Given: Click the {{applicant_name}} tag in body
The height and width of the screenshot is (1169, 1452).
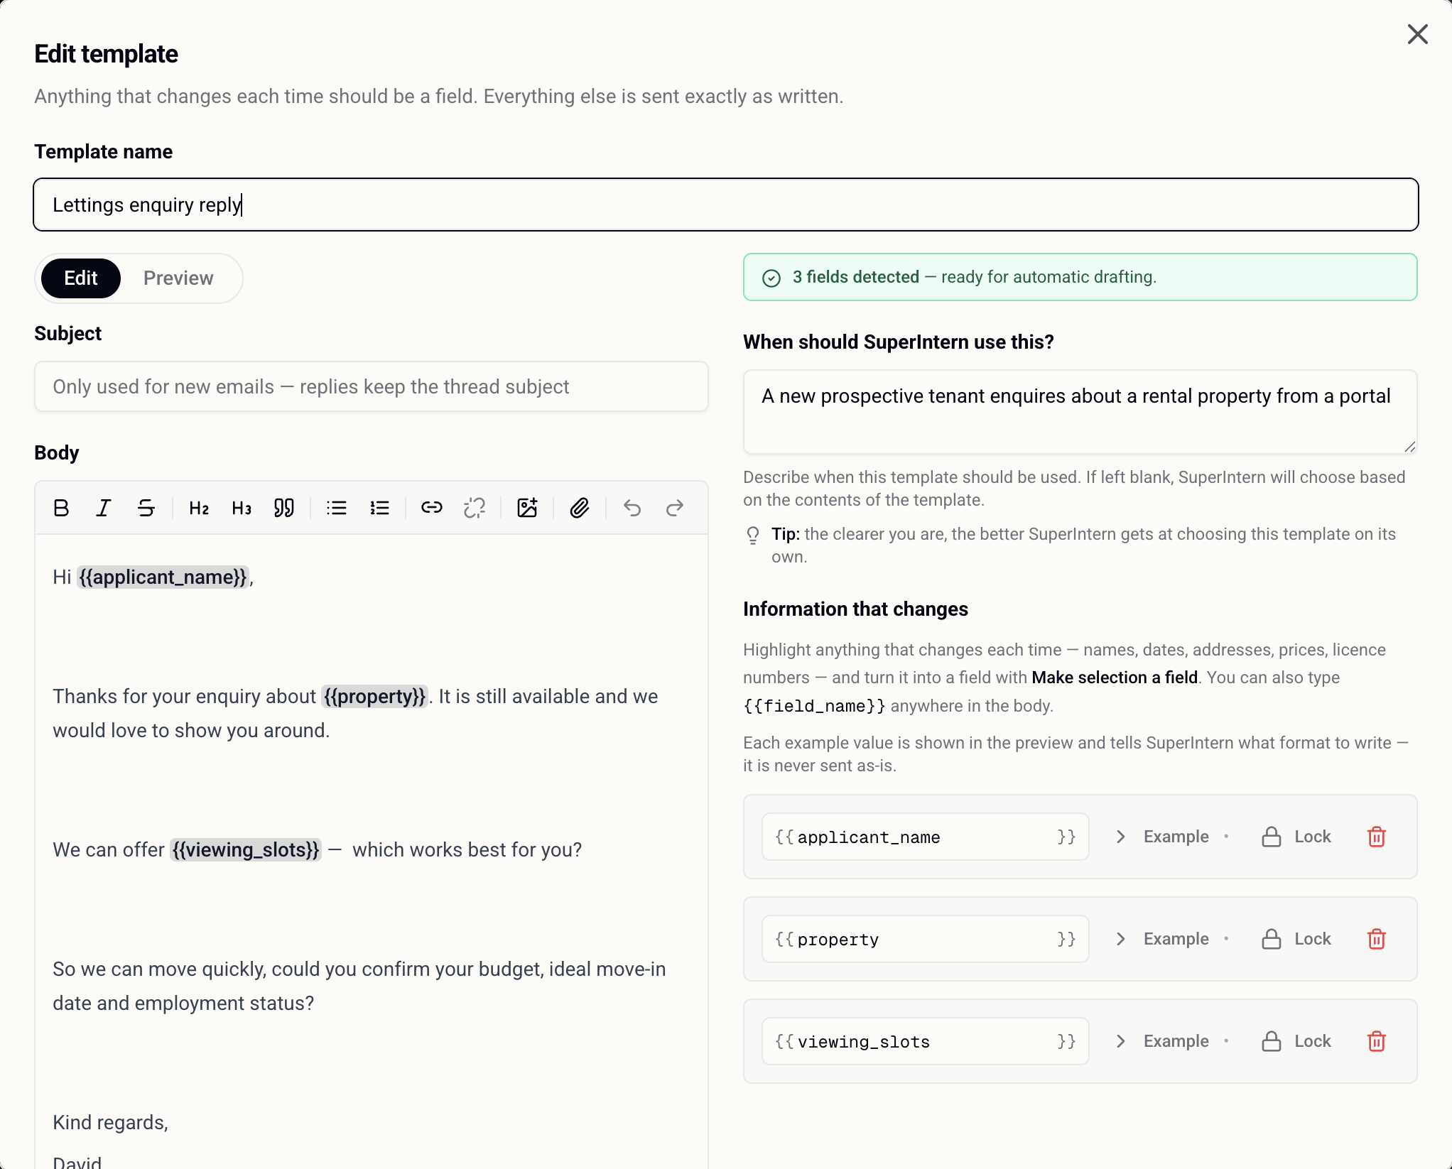Looking at the screenshot, I should pos(163,577).
